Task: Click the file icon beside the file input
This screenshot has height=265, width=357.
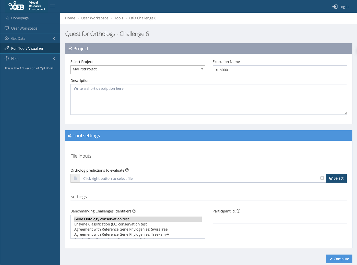Action: (x=75, y=178)
